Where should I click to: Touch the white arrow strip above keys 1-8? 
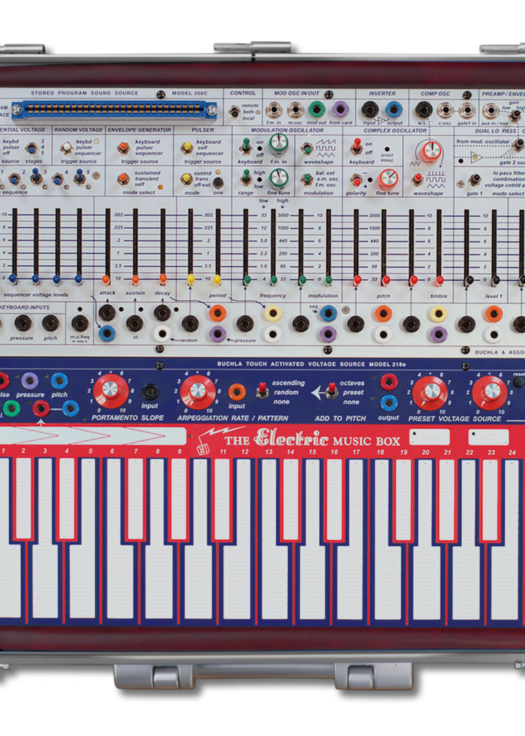point(93,436)
